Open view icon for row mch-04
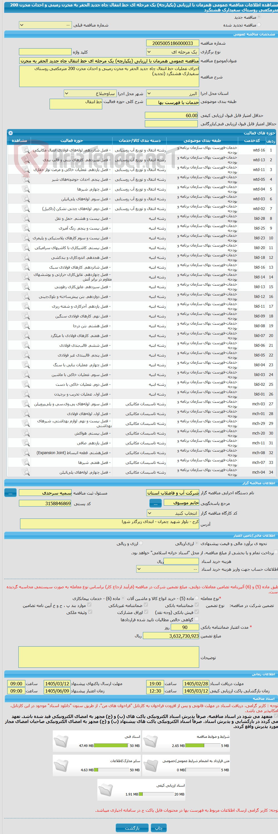Viewport: 278px width, 834px height. [x=26, y=472]
